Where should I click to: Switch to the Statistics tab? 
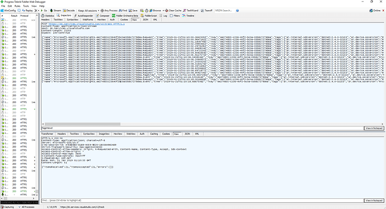click(x=48, y=16)
